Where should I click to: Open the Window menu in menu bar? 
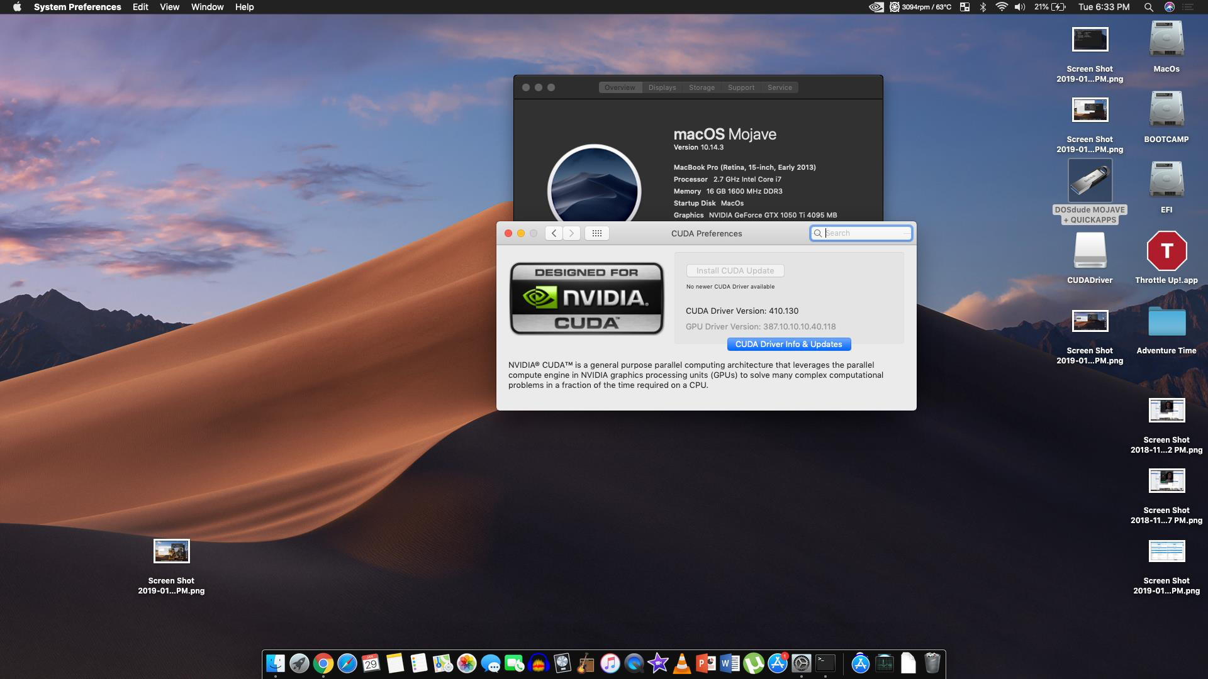point(207,7)
